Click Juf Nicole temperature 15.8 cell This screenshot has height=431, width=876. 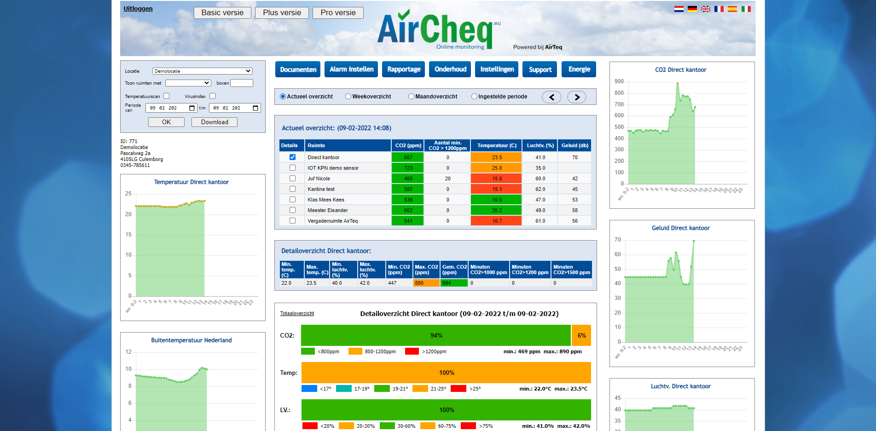pos(497,178)
